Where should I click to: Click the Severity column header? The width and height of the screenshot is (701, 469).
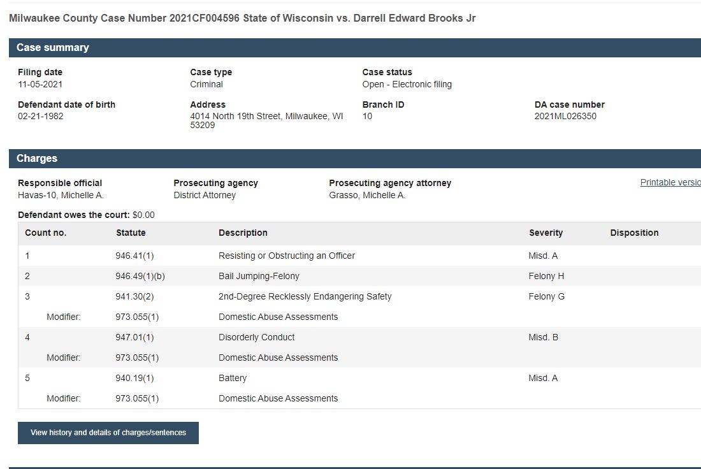click(x=546, y=233)
